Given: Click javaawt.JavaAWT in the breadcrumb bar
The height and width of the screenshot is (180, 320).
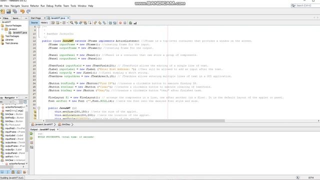Looking at the screenshot, I should 44,124.
